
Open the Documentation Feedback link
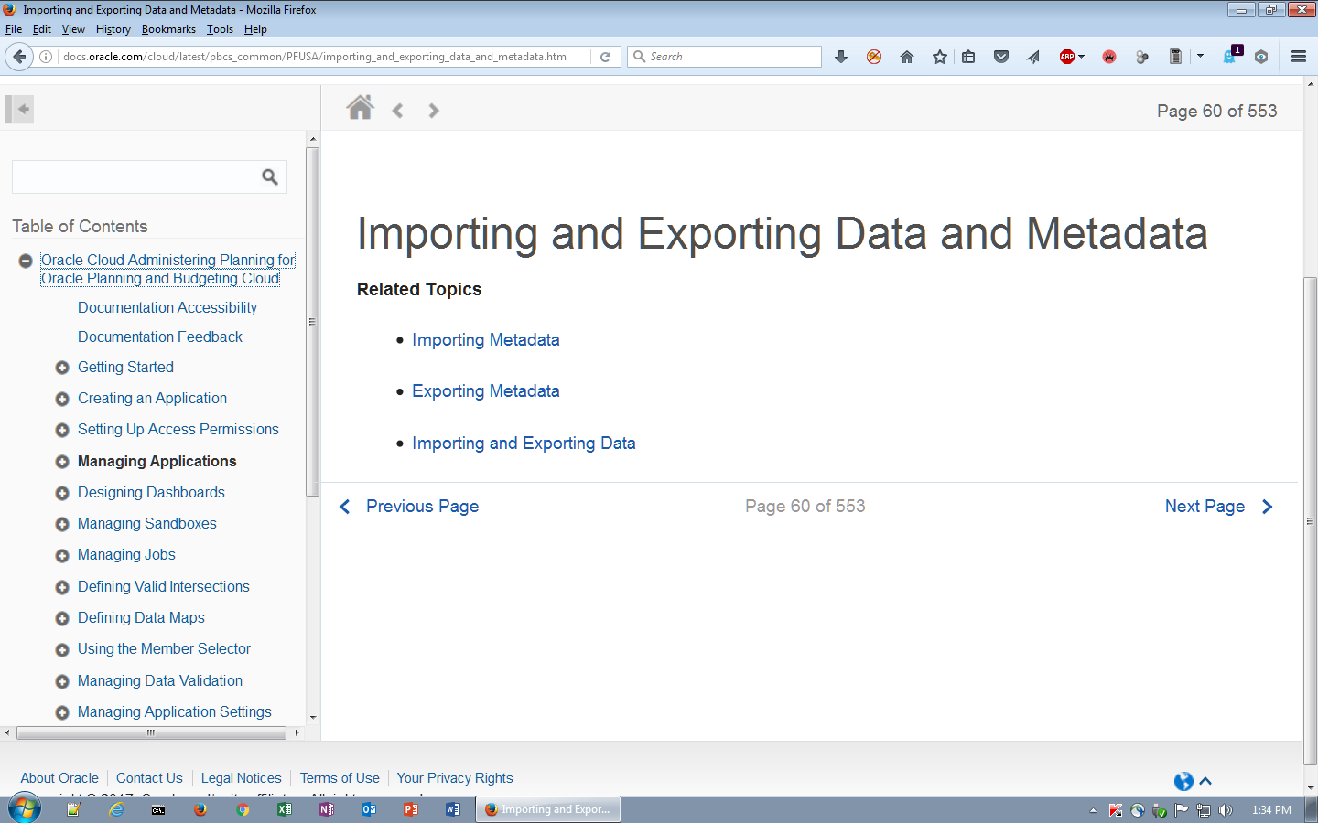point(160,337)
